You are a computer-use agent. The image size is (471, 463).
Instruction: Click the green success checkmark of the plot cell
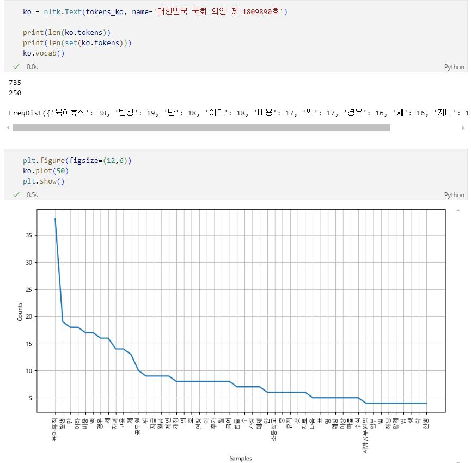pyautogui.click(x=16, y=194)
